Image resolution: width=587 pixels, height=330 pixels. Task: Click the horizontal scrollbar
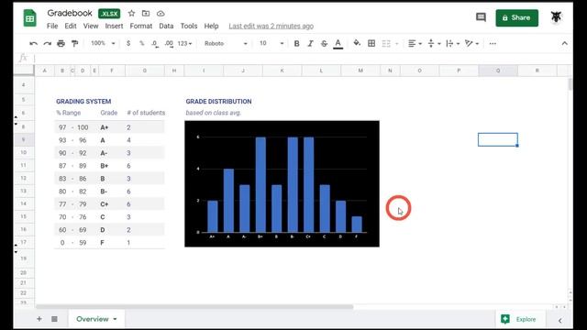[x=194, y=307]
